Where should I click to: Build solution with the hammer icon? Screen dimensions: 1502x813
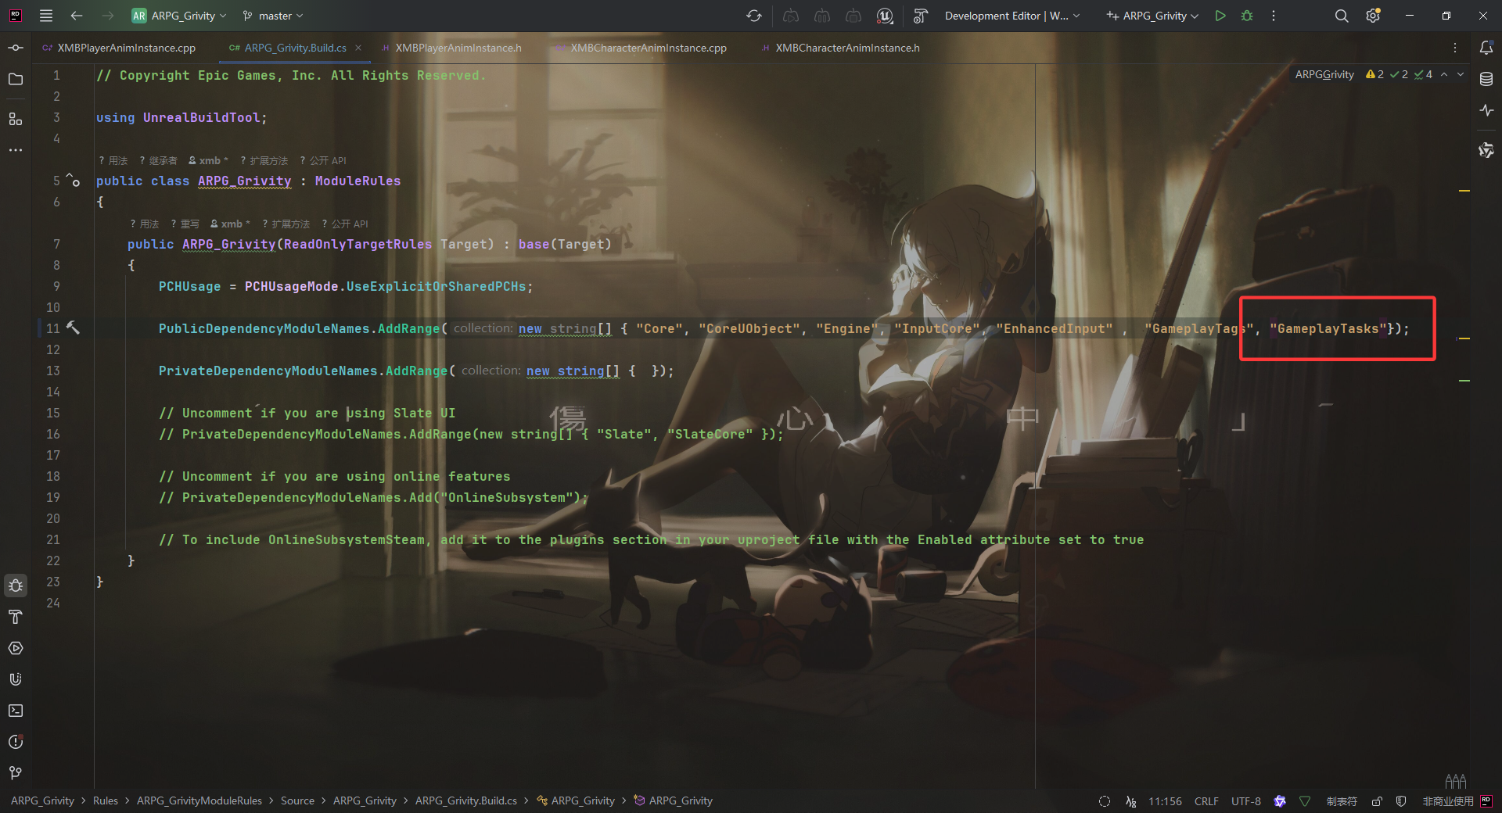point(921,16)
